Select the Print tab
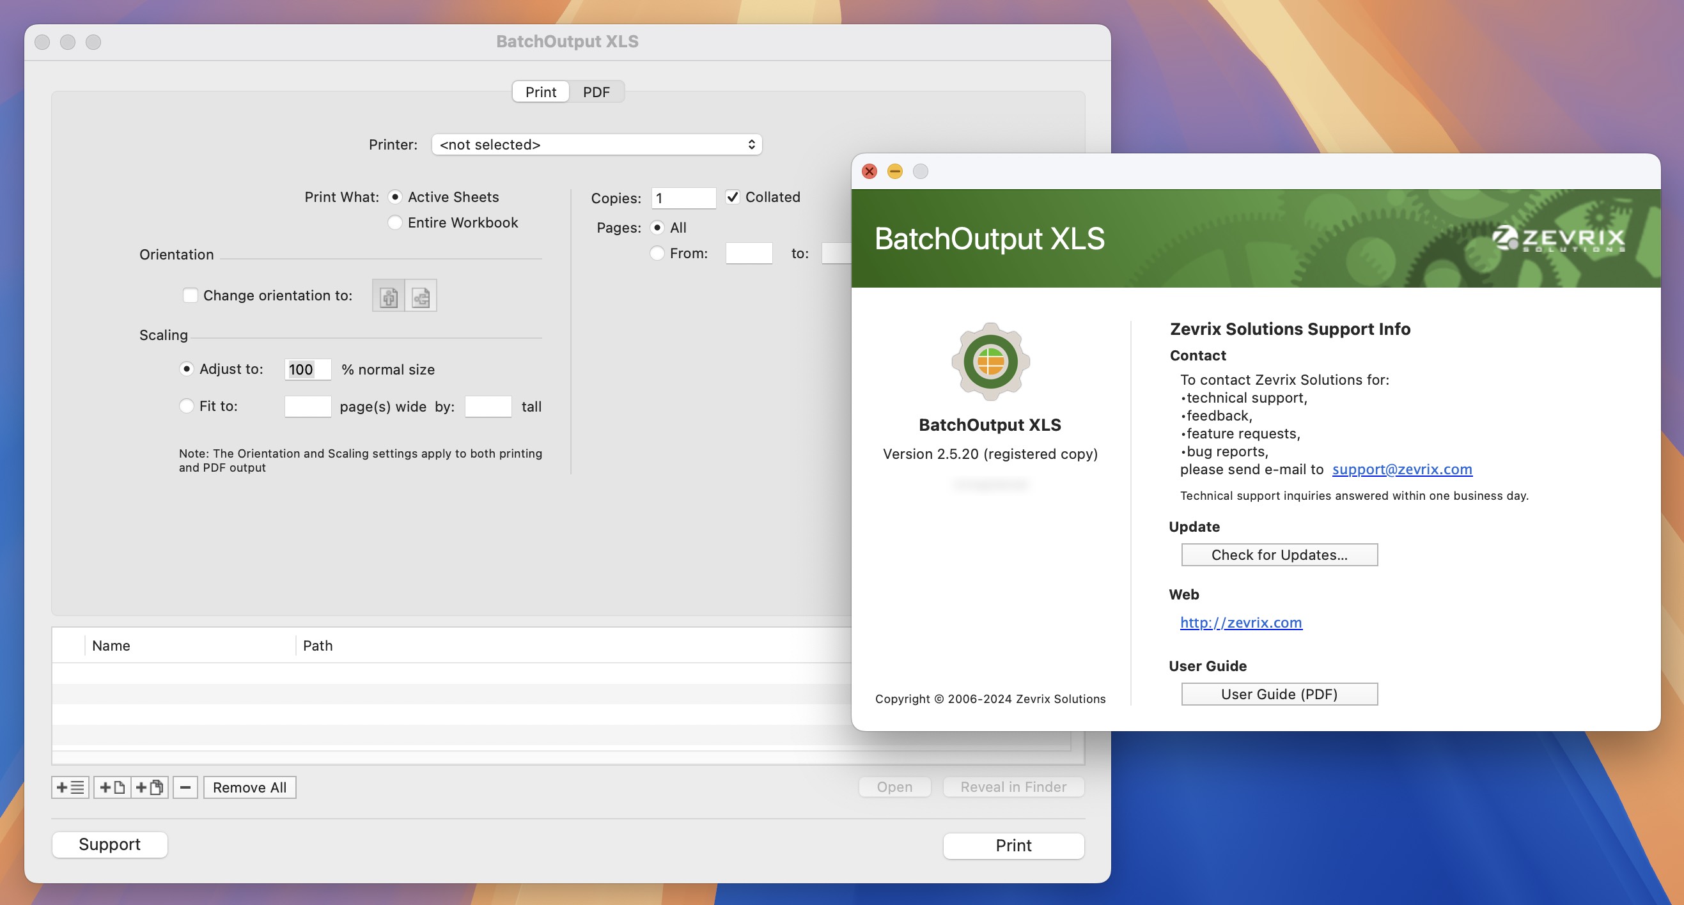Viewport: 1684px width, 905px height. click(540, 90)
